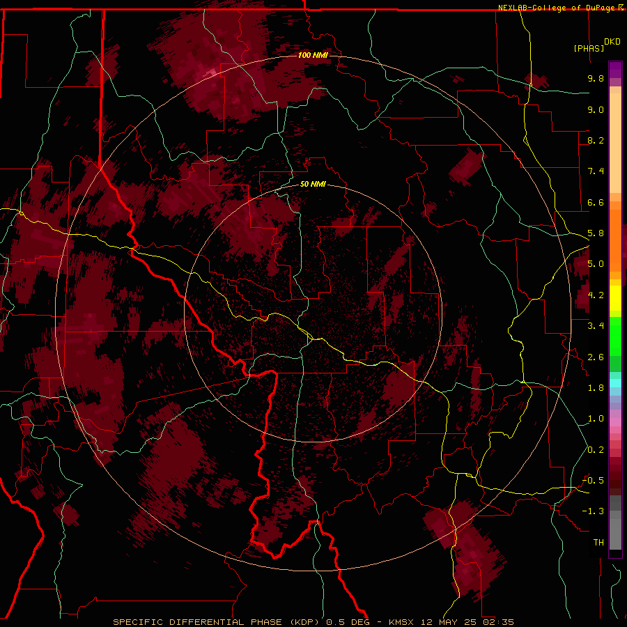Viewport: 627px width, 627px height.
Task: Click the 0.2 scale value
Action: tap(596, 450)
